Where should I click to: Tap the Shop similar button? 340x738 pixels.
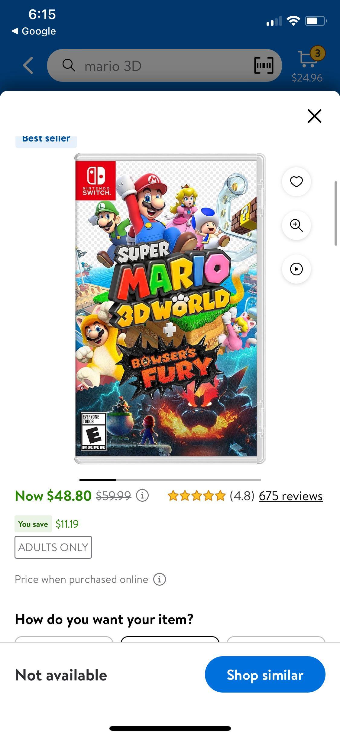pos(265,674)
